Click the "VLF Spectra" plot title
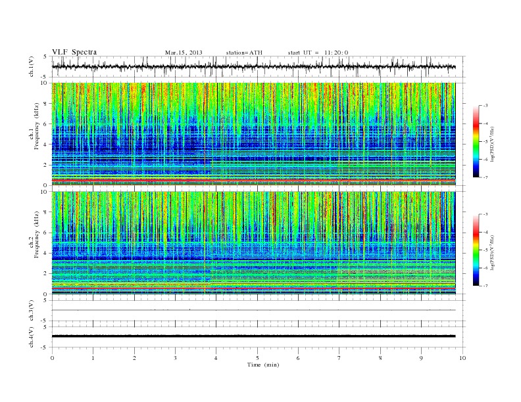Image resolution: width=521 pixels, height=402 pixels. pyautogui.click(x=74, y=52)
